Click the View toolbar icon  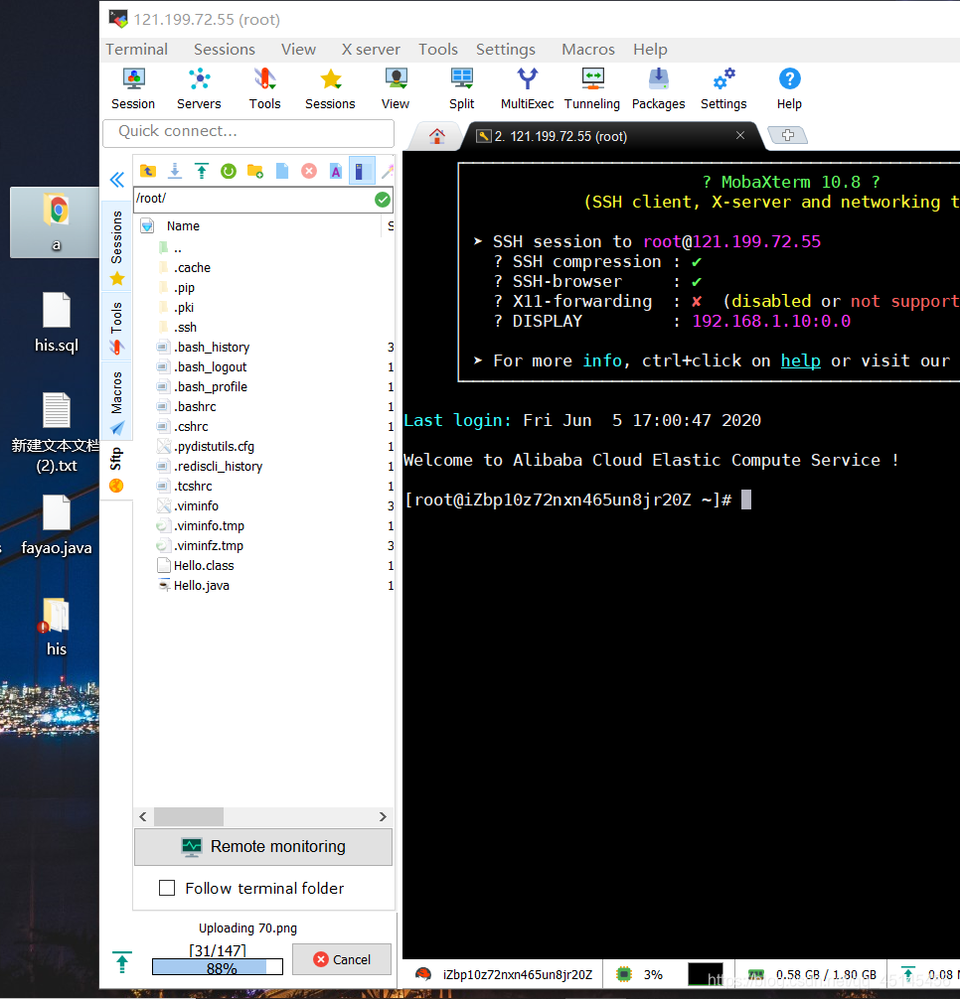point(396,89)
